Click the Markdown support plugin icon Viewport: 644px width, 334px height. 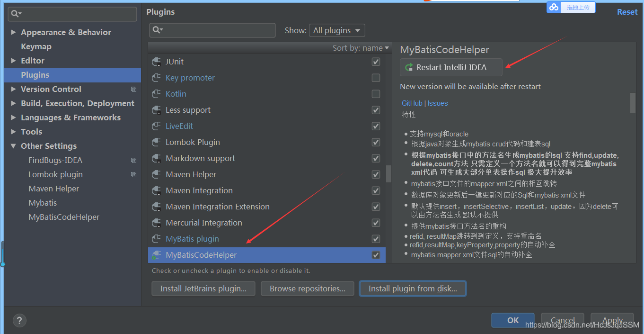click(x=156, y=159)
